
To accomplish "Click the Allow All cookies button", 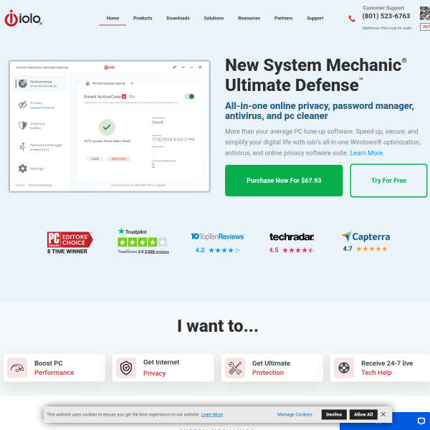I will click(363, 415).
